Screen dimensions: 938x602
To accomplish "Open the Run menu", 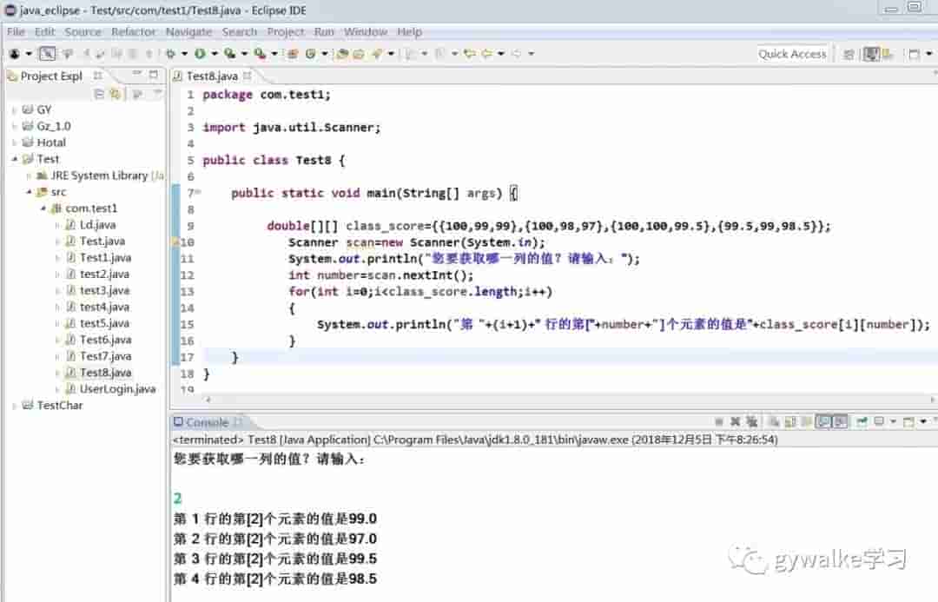I will coord(324,32).
